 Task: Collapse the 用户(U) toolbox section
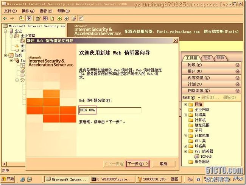[x=238, y=71]
